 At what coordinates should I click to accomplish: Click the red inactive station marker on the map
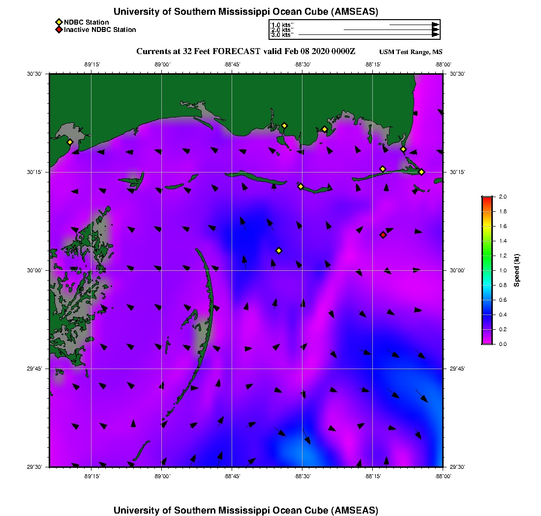point(383,235)
